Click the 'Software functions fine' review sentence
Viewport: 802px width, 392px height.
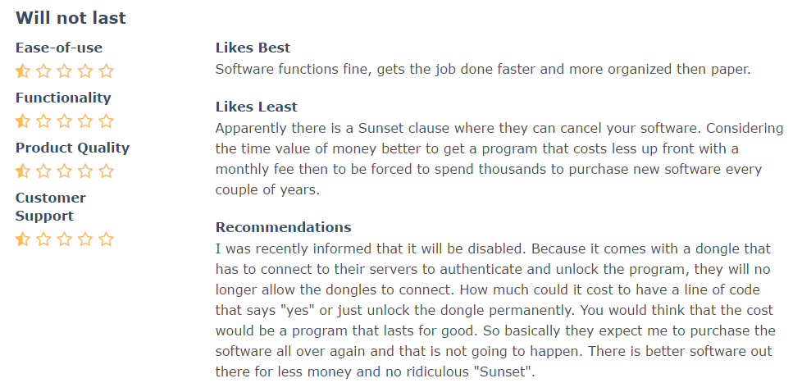pos(482,69)
